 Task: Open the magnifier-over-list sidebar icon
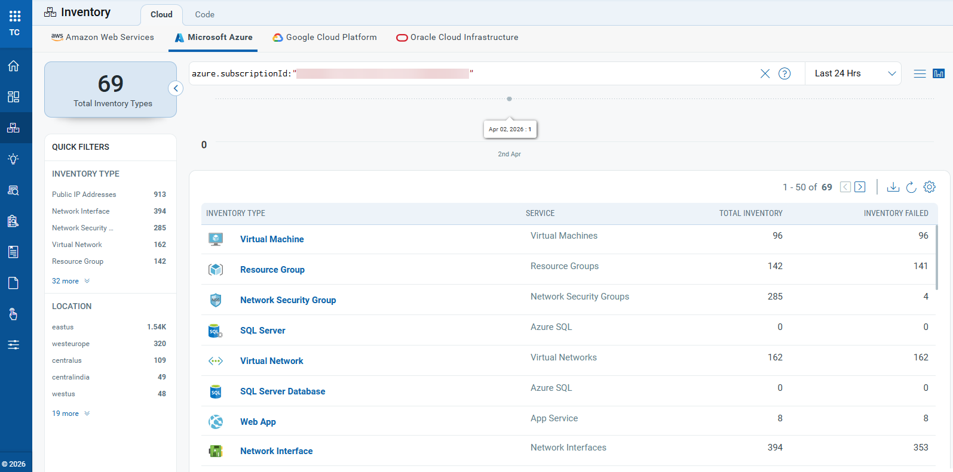pyautogui.click(x=13, y=190)
